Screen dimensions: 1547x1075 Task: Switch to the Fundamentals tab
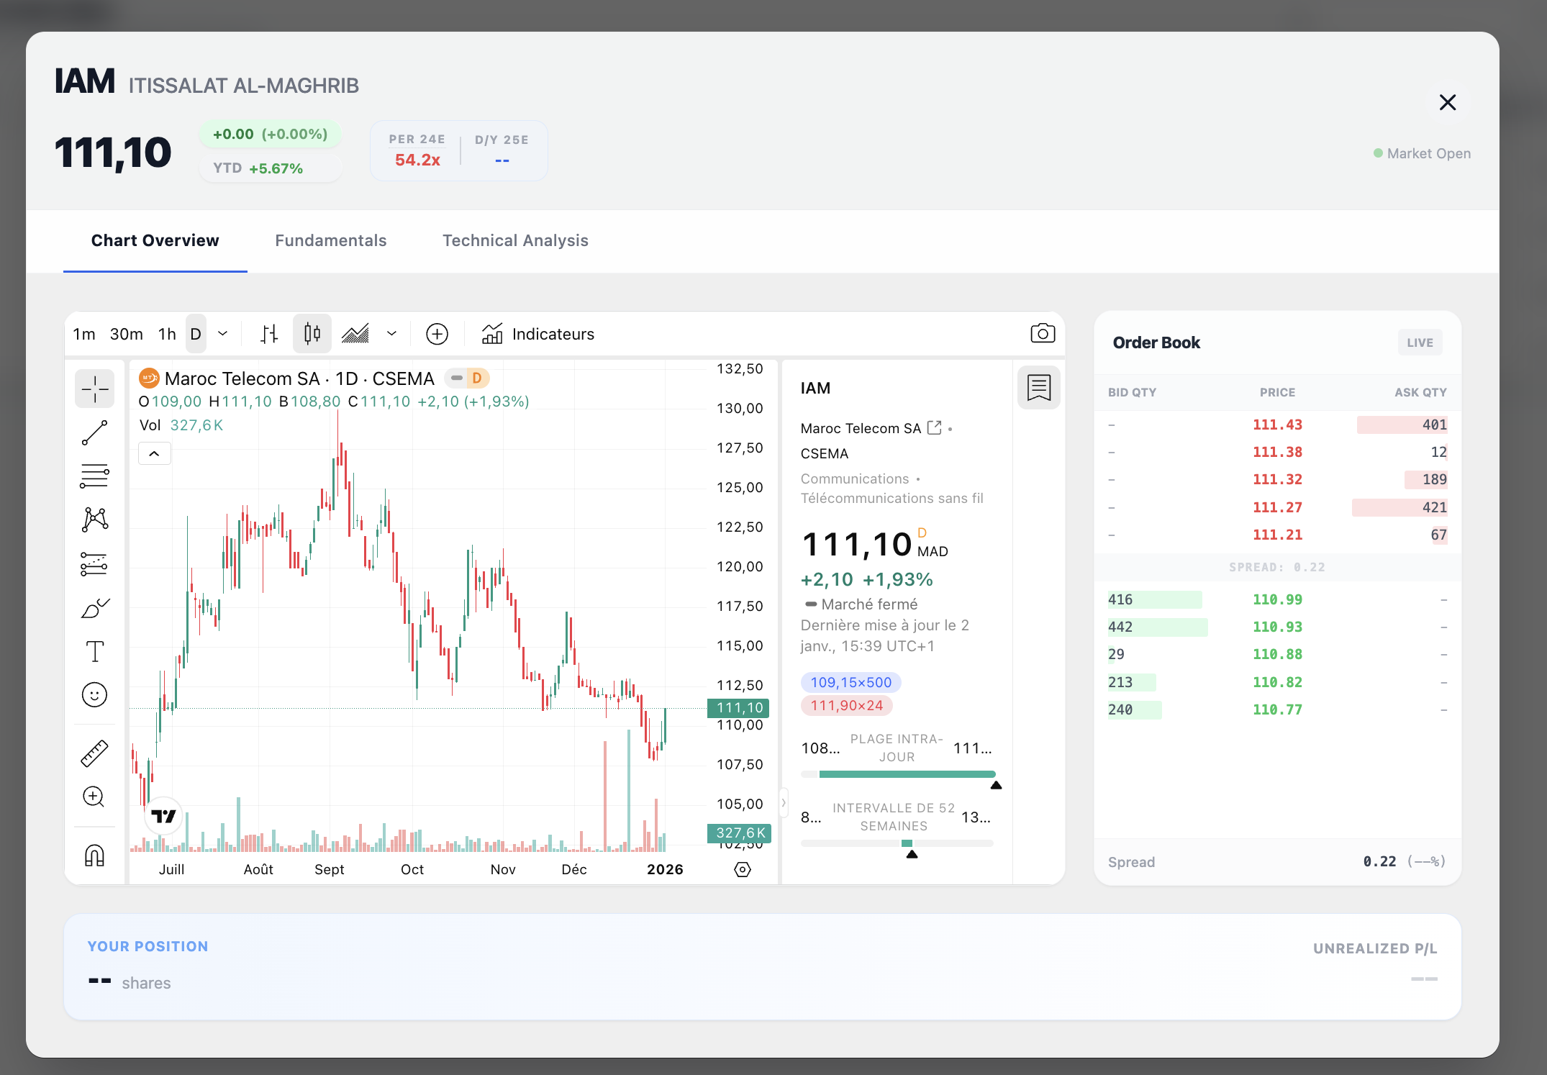330,240
